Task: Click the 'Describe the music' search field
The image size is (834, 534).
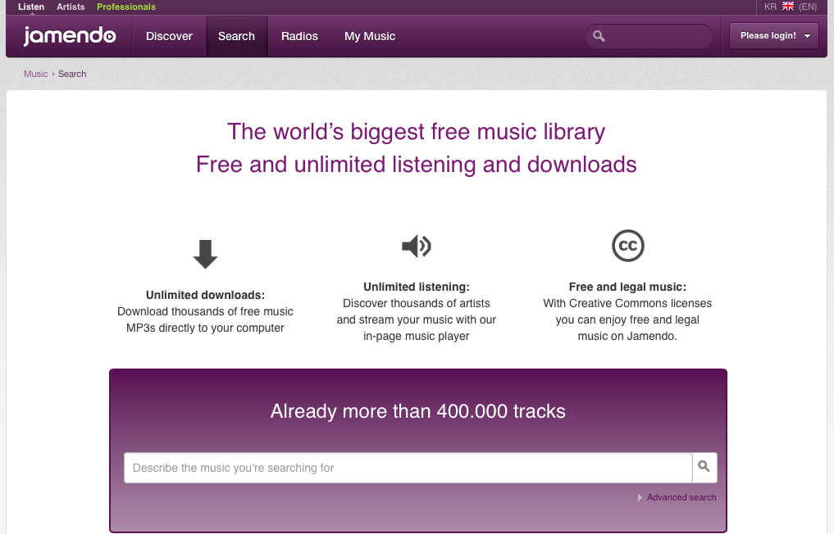Action: point(408,468)
